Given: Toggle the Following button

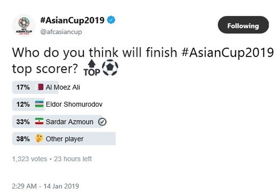Looking at the screenshot, I should (243, 26).
